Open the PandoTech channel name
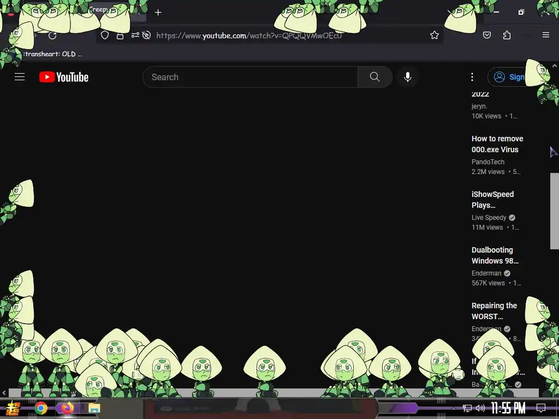Image resolution: width=559 pixels, height=419 pixels. point(488,161)
